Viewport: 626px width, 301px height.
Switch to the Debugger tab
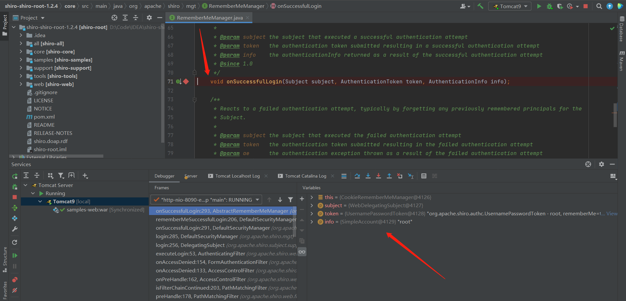164,176
